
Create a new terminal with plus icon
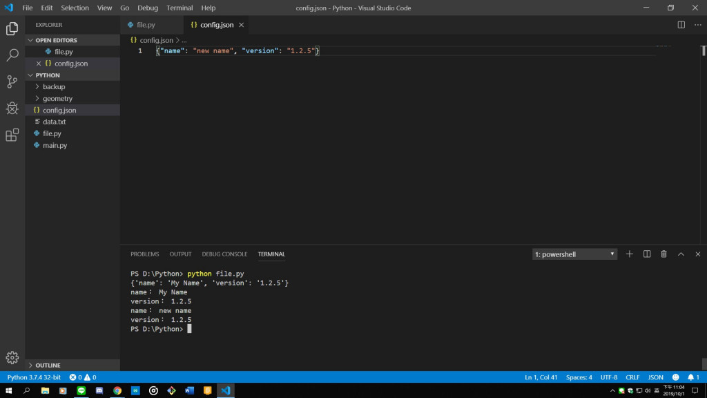coord(630,254)
